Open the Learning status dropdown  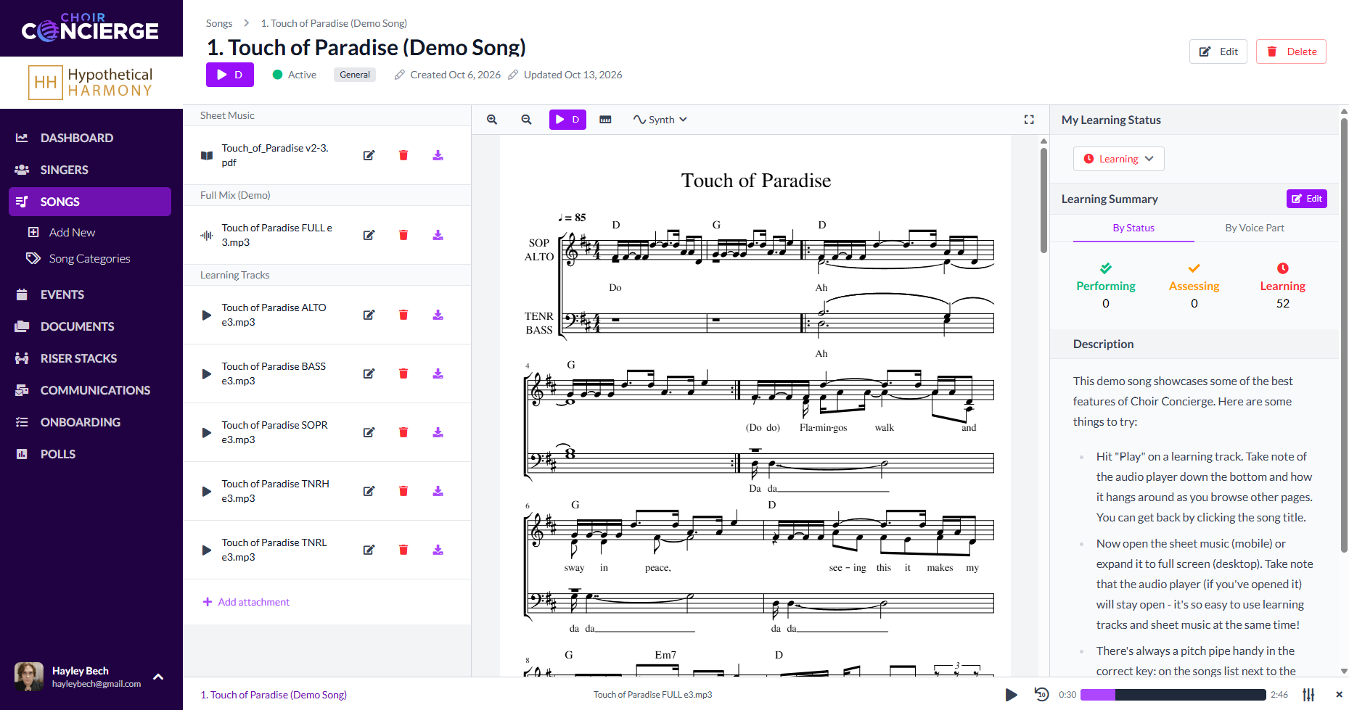pos(1118,159)
